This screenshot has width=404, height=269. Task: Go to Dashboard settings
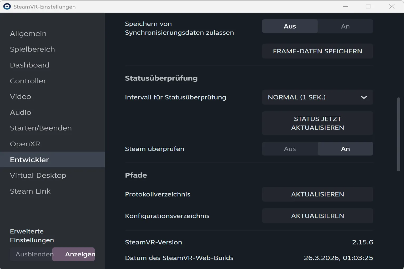pos(52,65)
